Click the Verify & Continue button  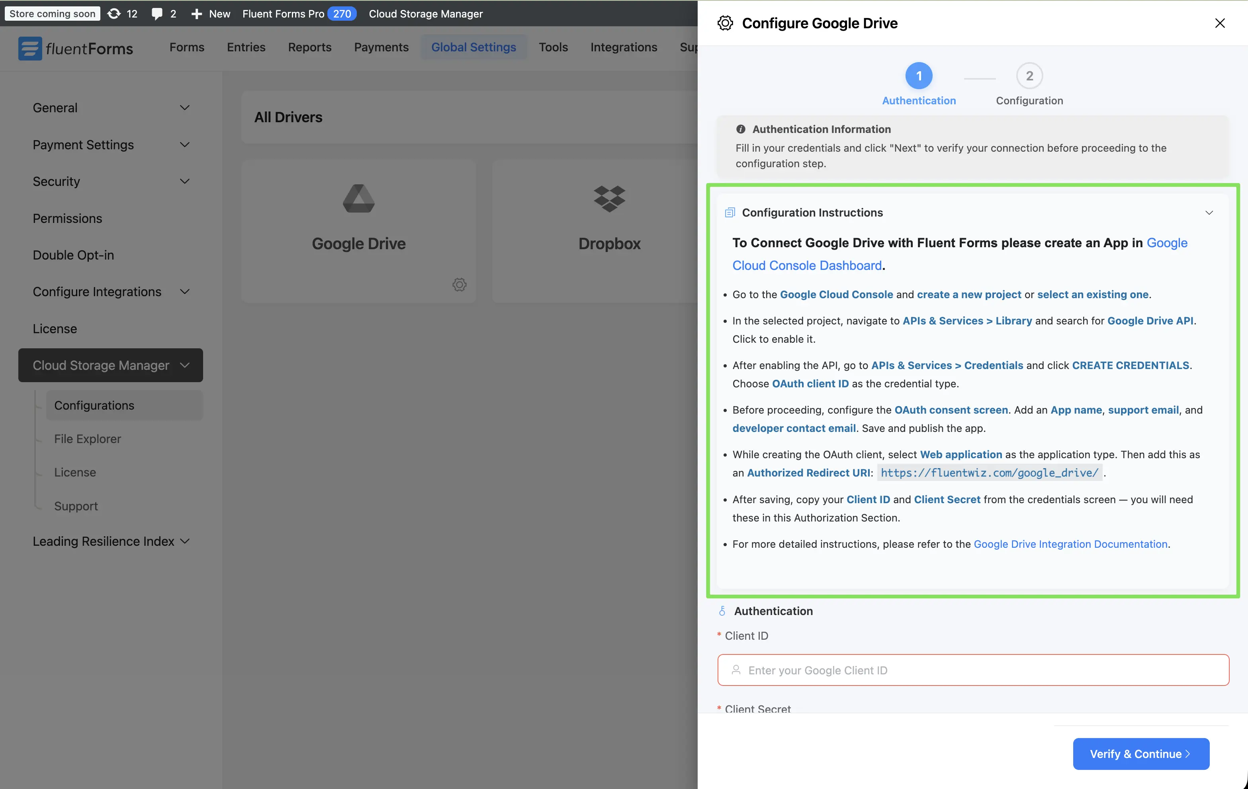tap(1140, 754)
